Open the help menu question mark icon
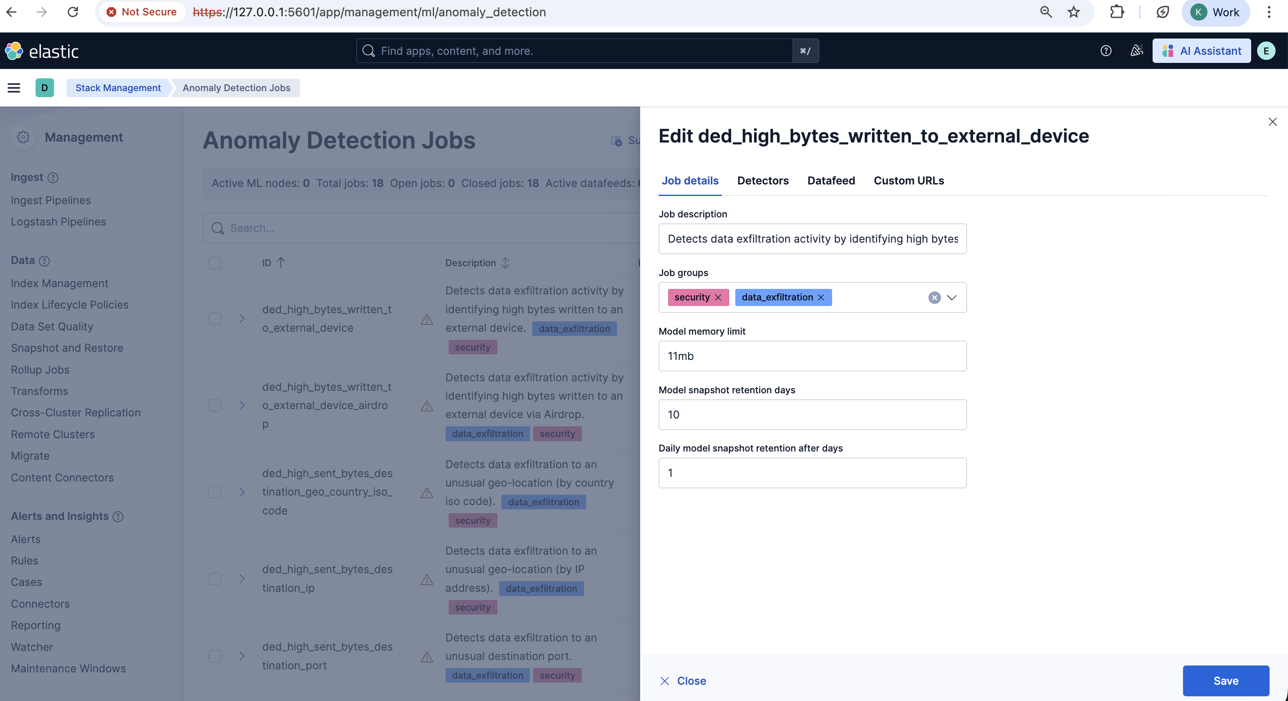This screenshot has width=1288, height=701. [x=1105, y=50]
